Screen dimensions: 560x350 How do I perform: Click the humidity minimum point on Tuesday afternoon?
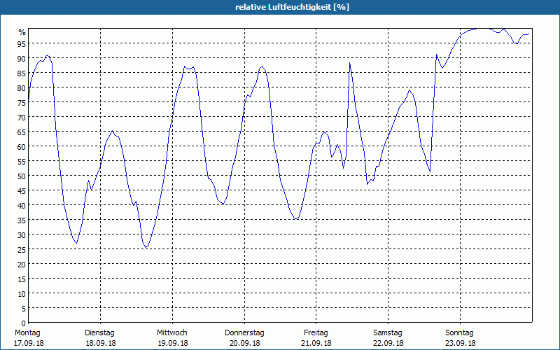coord(146,247)
